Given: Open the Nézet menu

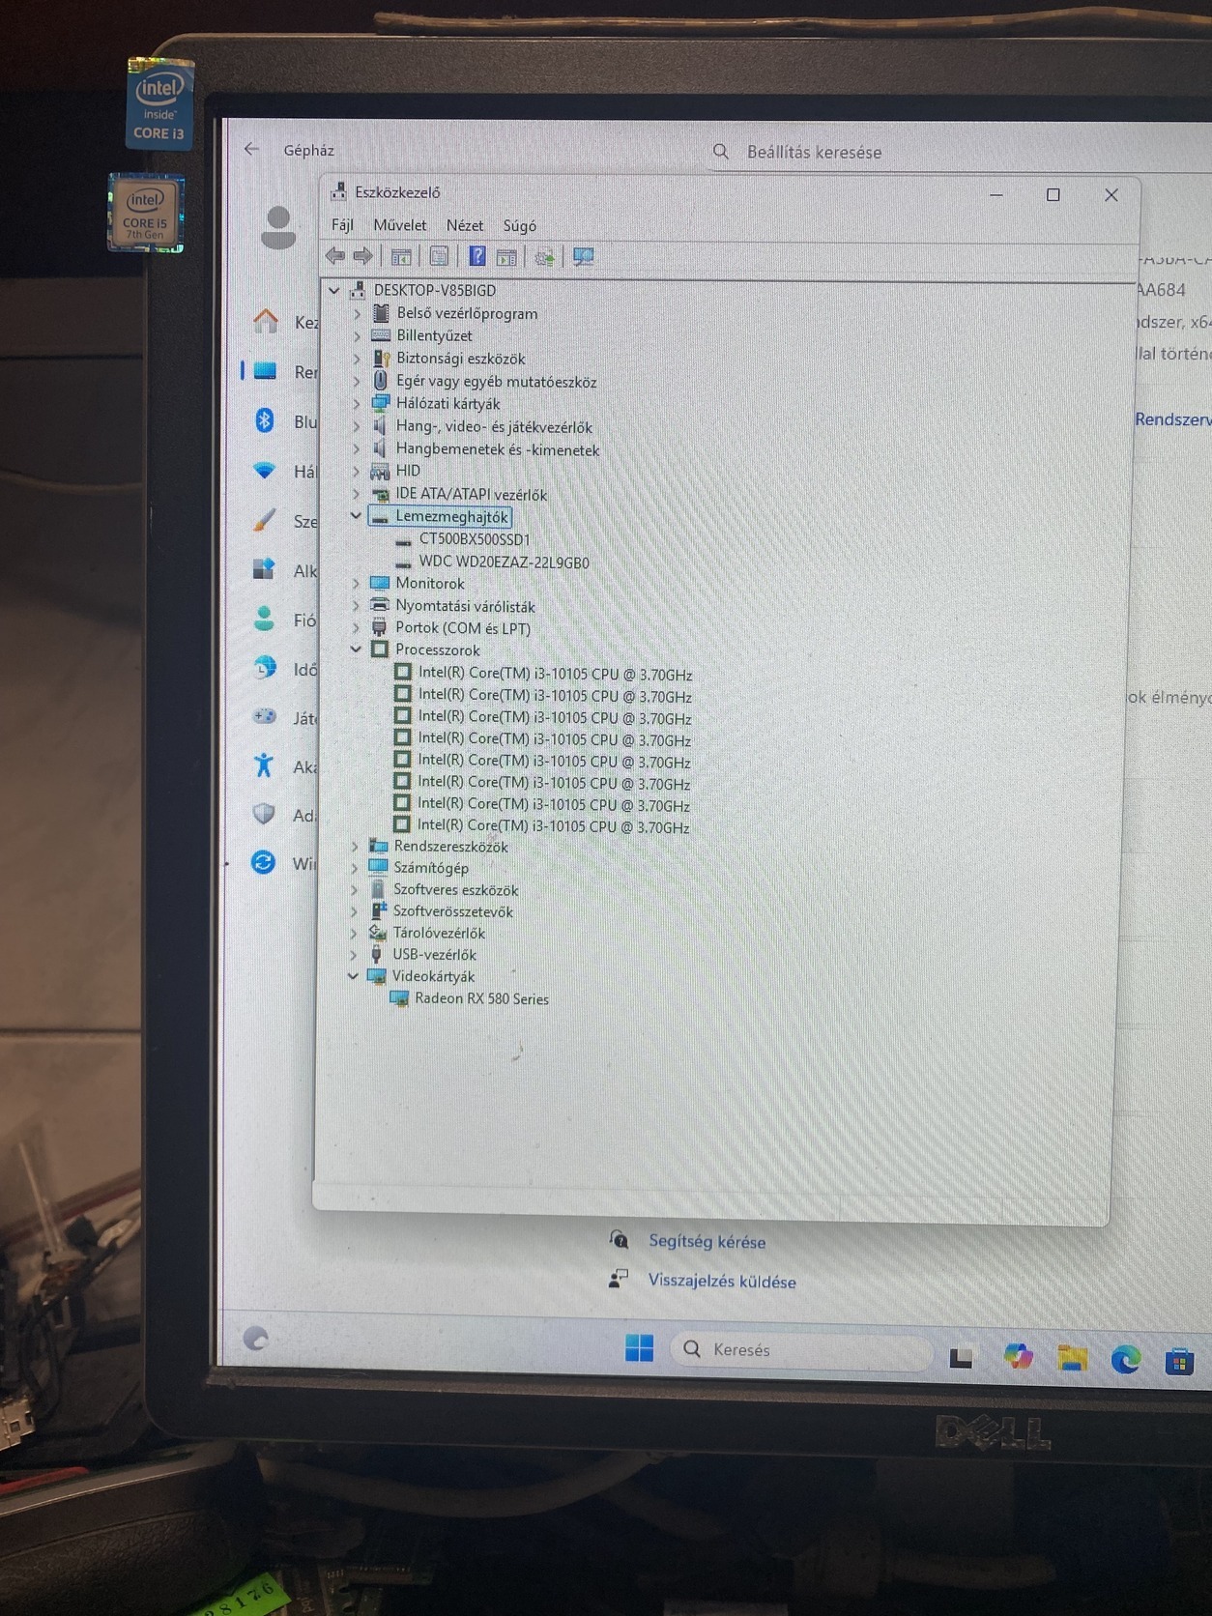Looking at the screenshot, I should click(465, 225).
